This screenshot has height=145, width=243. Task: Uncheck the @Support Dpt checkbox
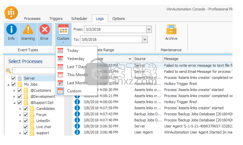coord(20,103)
